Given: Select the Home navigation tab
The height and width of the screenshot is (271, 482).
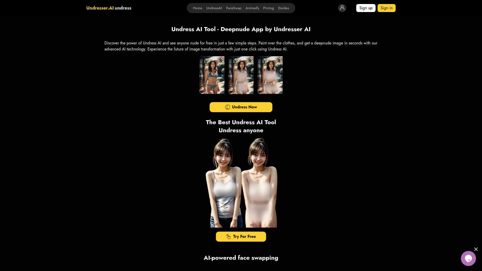Looking at the screenshot, I should point(197,8).
